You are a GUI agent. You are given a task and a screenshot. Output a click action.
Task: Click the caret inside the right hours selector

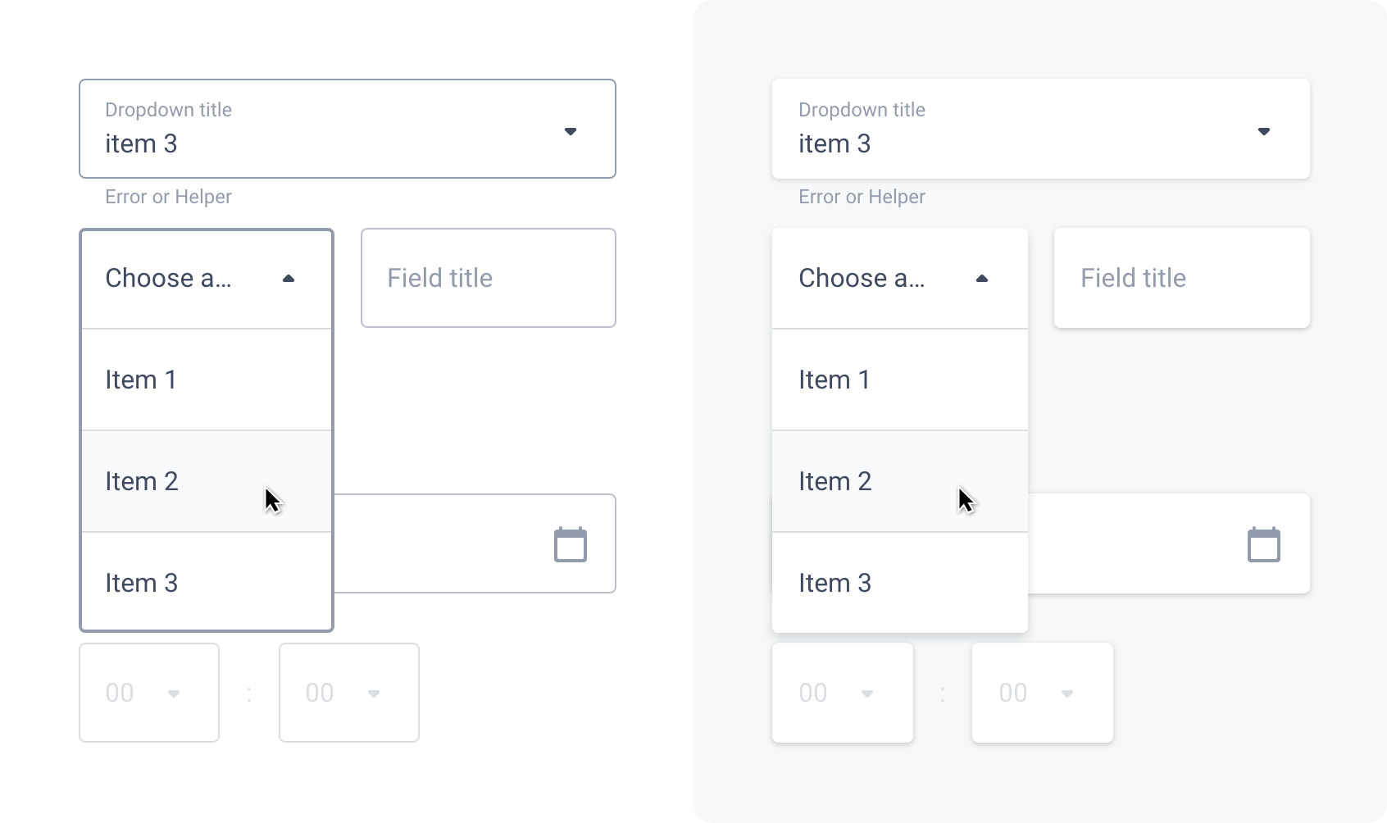click(867, 693)
